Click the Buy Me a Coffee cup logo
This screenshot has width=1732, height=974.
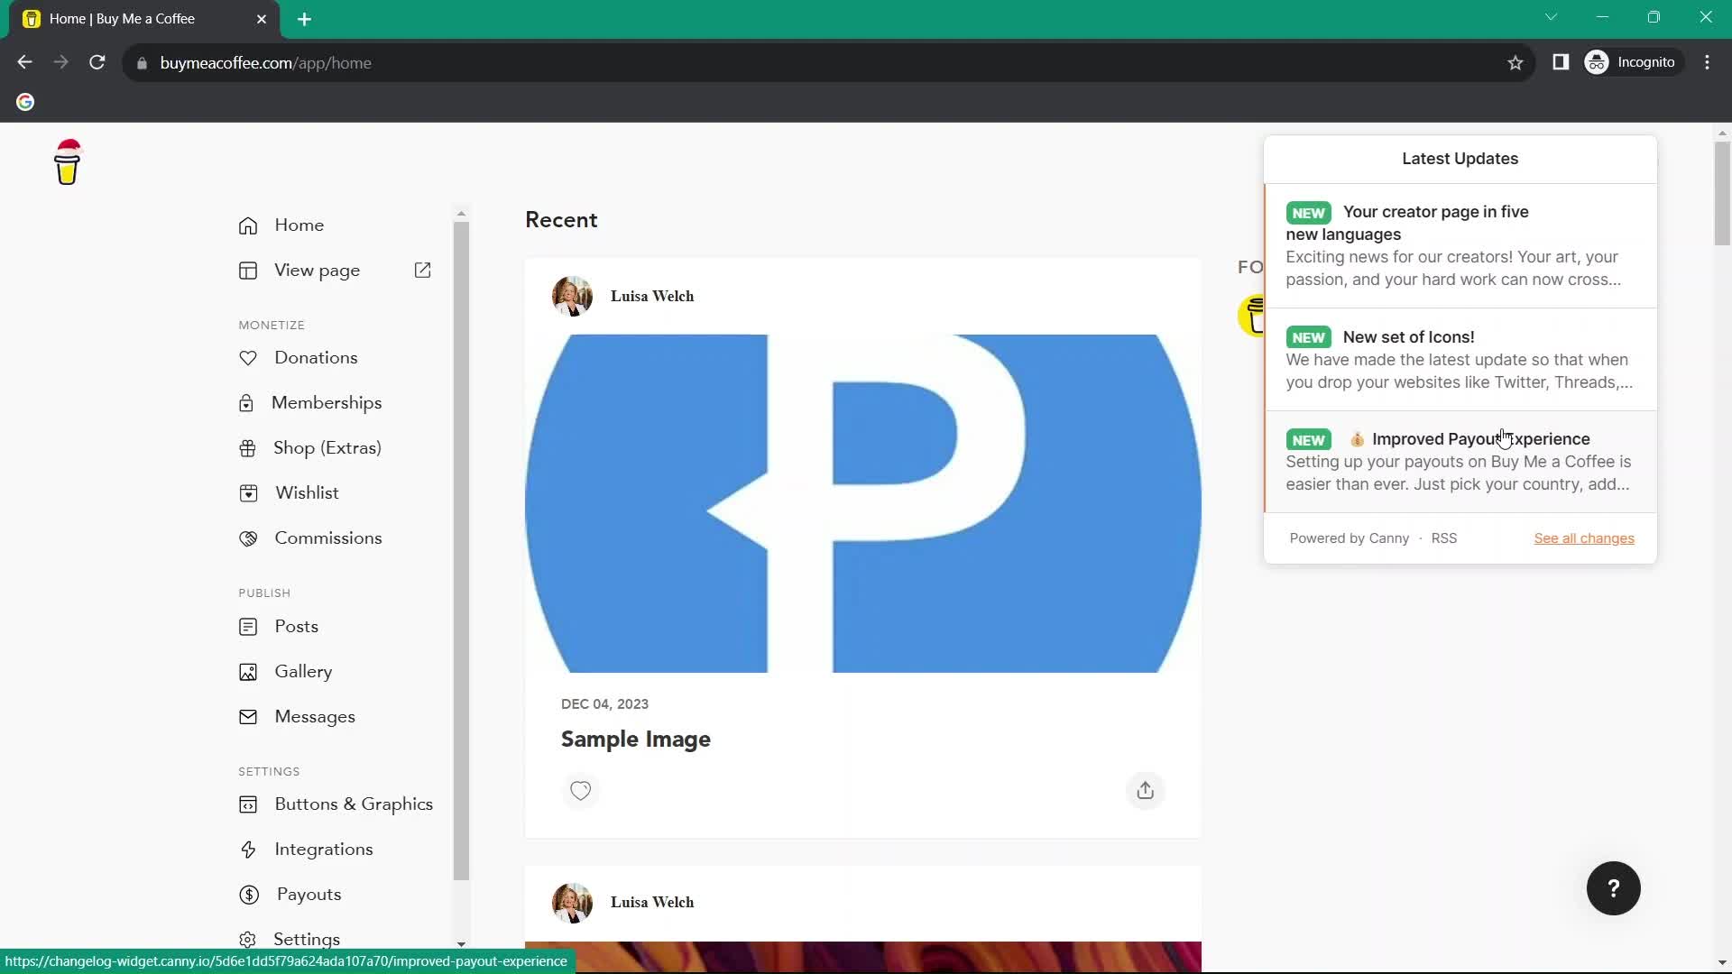point(68,162)
